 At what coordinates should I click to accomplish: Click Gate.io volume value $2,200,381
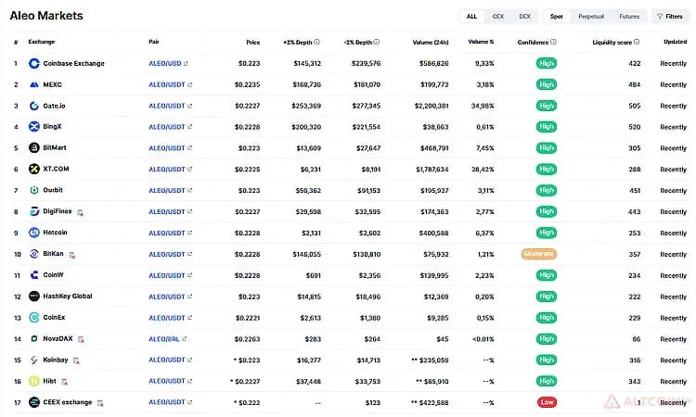point(432,106)
